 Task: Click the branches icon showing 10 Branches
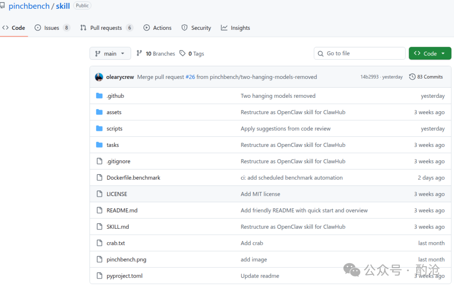point(139,53)
